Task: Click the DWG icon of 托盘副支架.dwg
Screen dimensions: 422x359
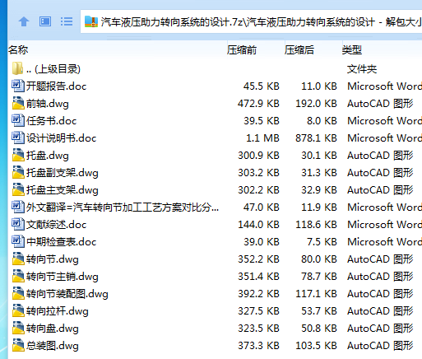Action: 18,172
